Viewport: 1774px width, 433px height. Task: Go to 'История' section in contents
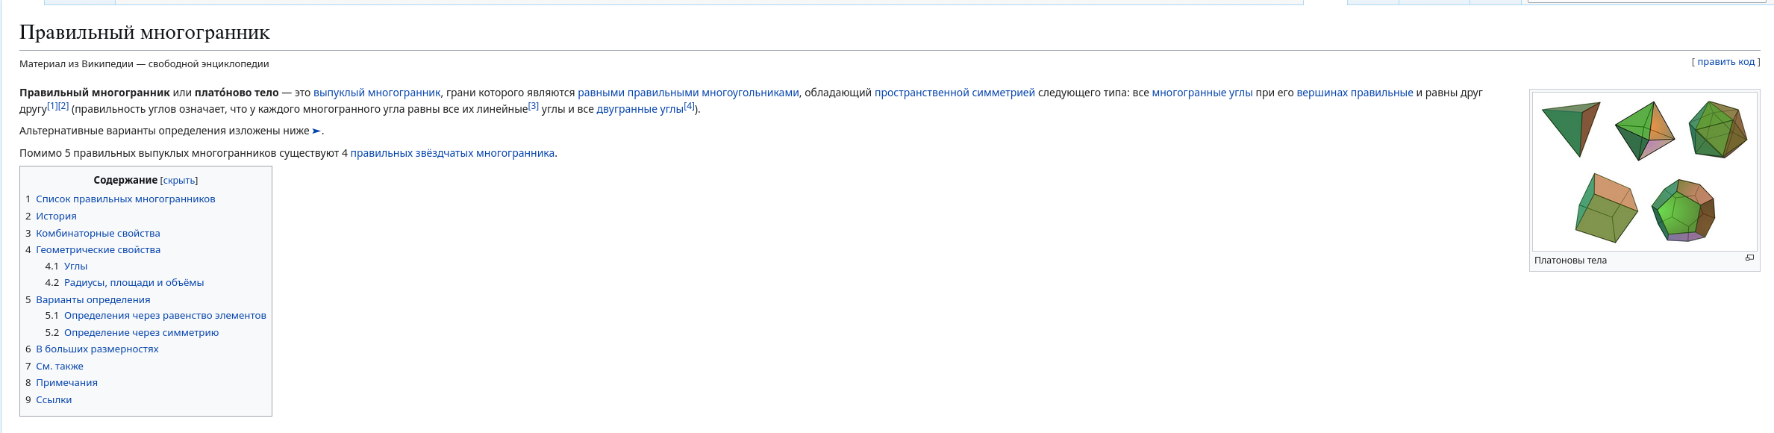56,216
